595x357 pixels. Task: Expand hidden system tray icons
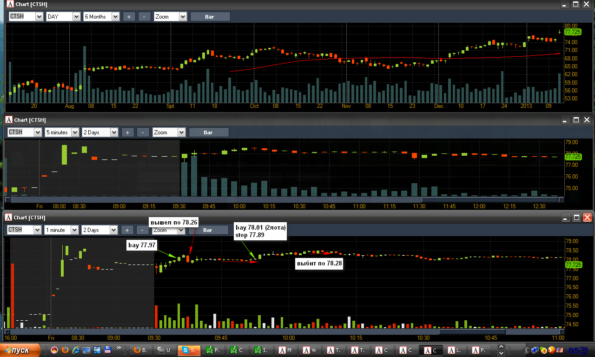[x=526, y=350]
